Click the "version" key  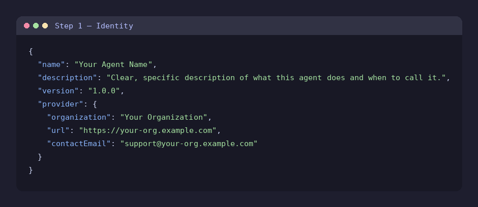pyautogui.click(x=58, y=91)
